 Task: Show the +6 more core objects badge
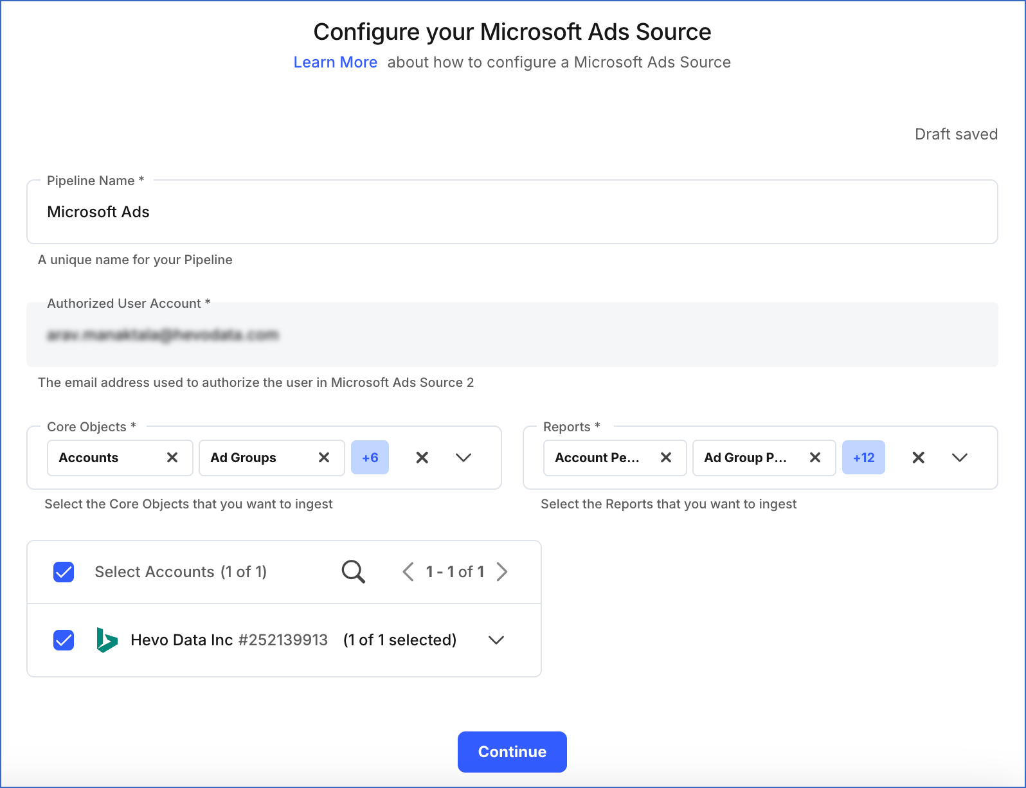pos(370,458)
